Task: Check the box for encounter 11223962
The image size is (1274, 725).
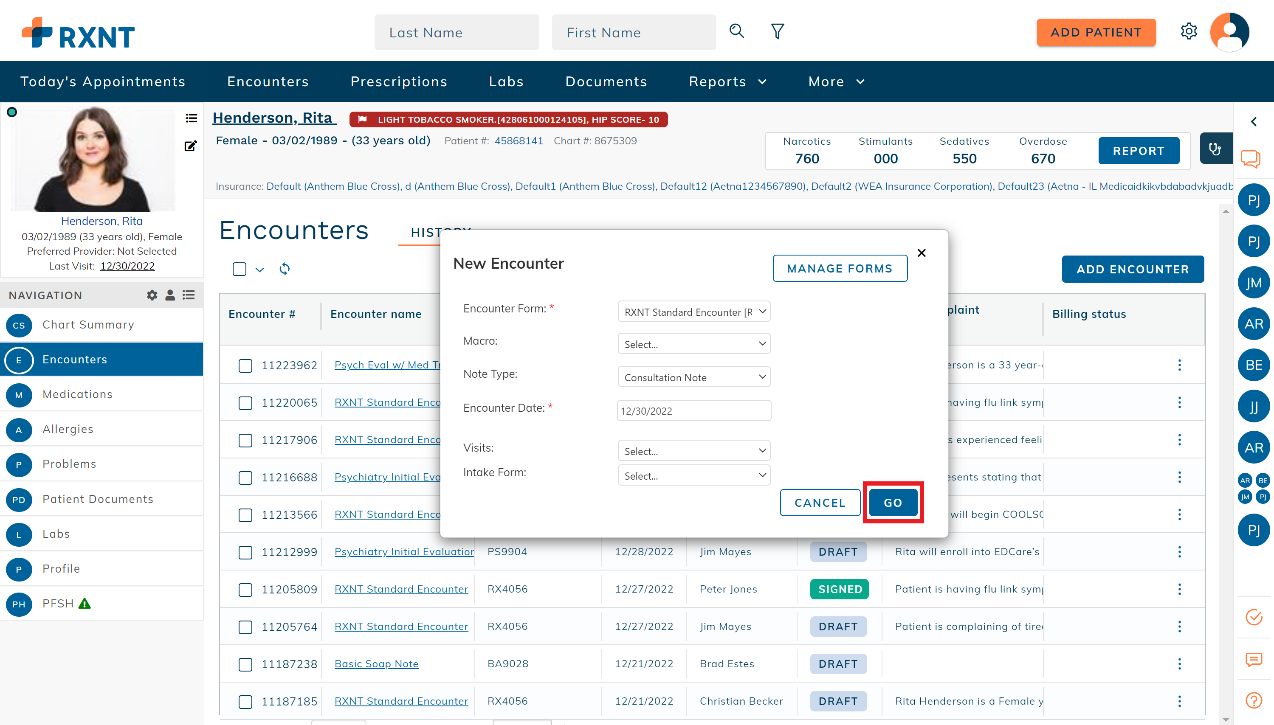Action: tap(245, 365)
